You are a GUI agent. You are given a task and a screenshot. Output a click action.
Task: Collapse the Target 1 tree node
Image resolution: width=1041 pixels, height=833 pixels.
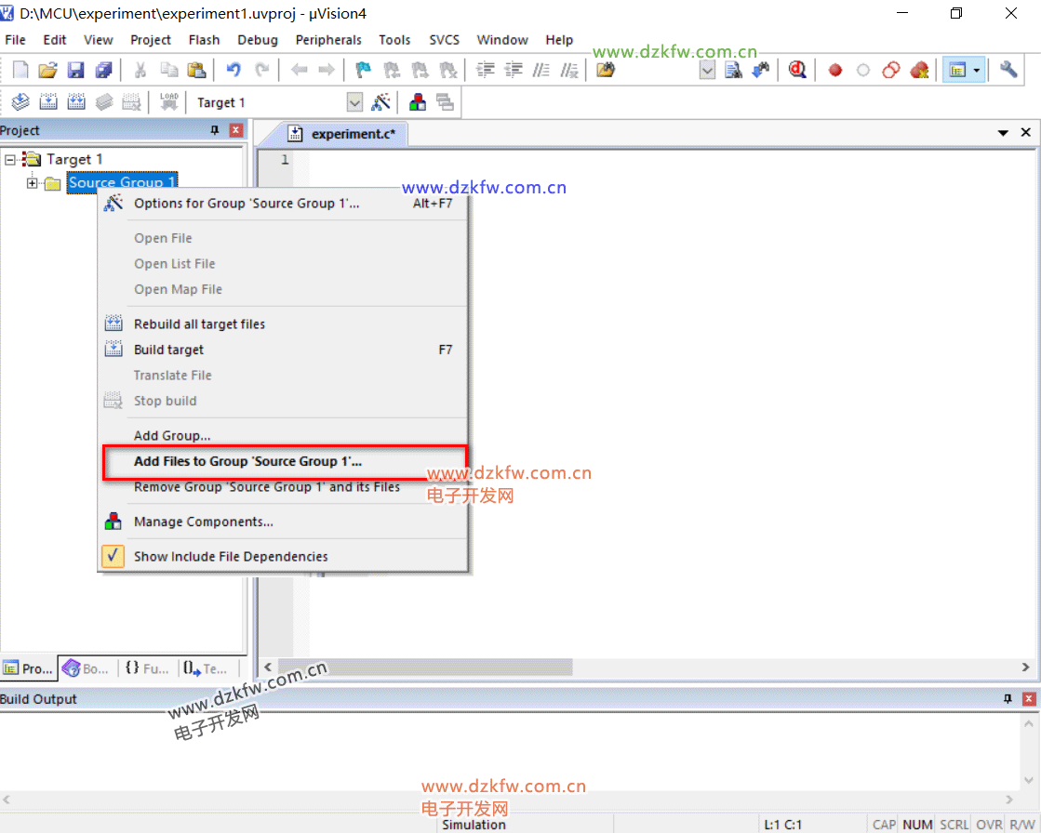10,160
